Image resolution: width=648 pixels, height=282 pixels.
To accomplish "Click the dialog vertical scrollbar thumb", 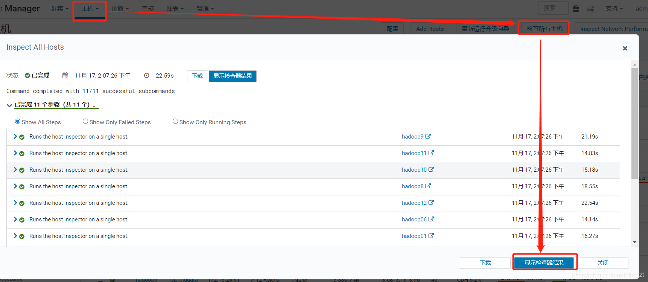I will click(x=635, y=123).
